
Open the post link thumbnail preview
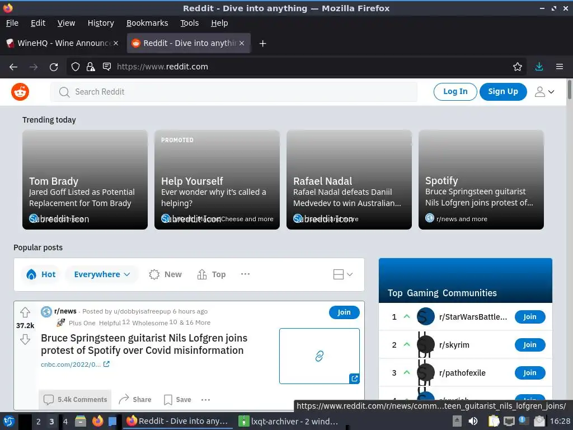click(x=320, y=356)
